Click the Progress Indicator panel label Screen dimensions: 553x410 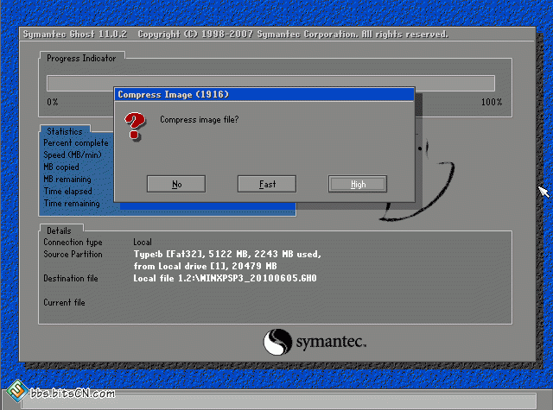click(81, 58)
